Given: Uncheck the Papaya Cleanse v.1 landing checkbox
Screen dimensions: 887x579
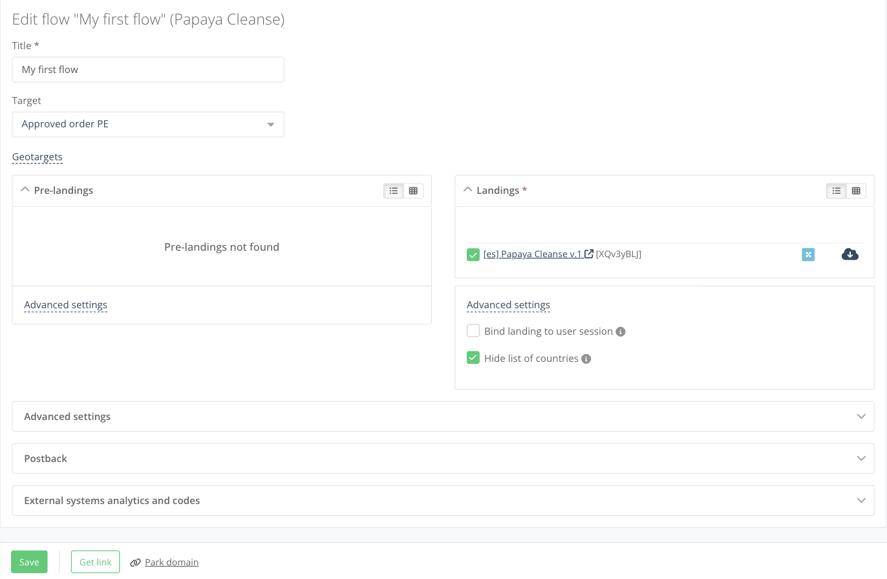Looking at the screenshot, I should coord(473,255).
